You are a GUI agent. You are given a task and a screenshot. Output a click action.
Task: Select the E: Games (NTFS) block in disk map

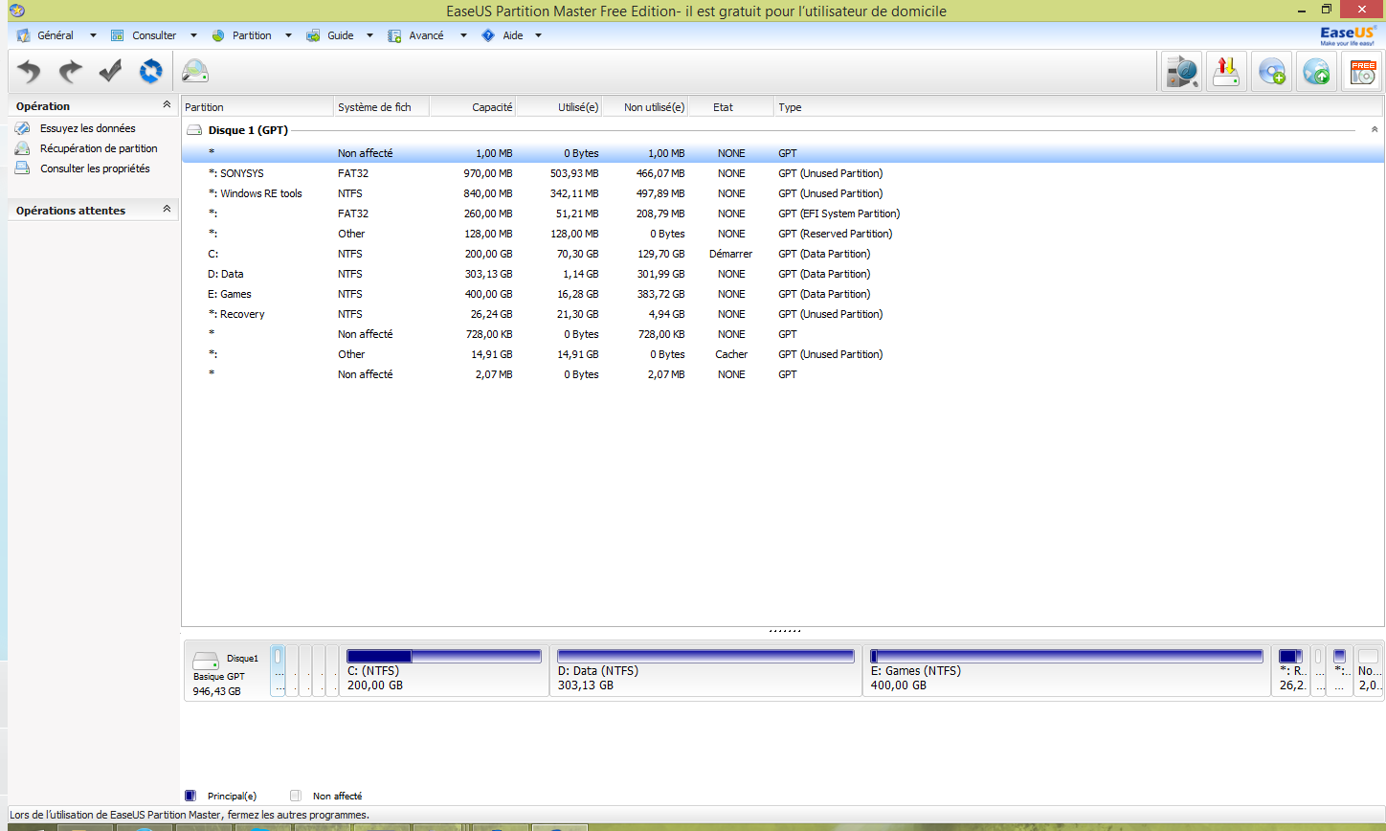pyautogui.click(x=1066, y=670)
